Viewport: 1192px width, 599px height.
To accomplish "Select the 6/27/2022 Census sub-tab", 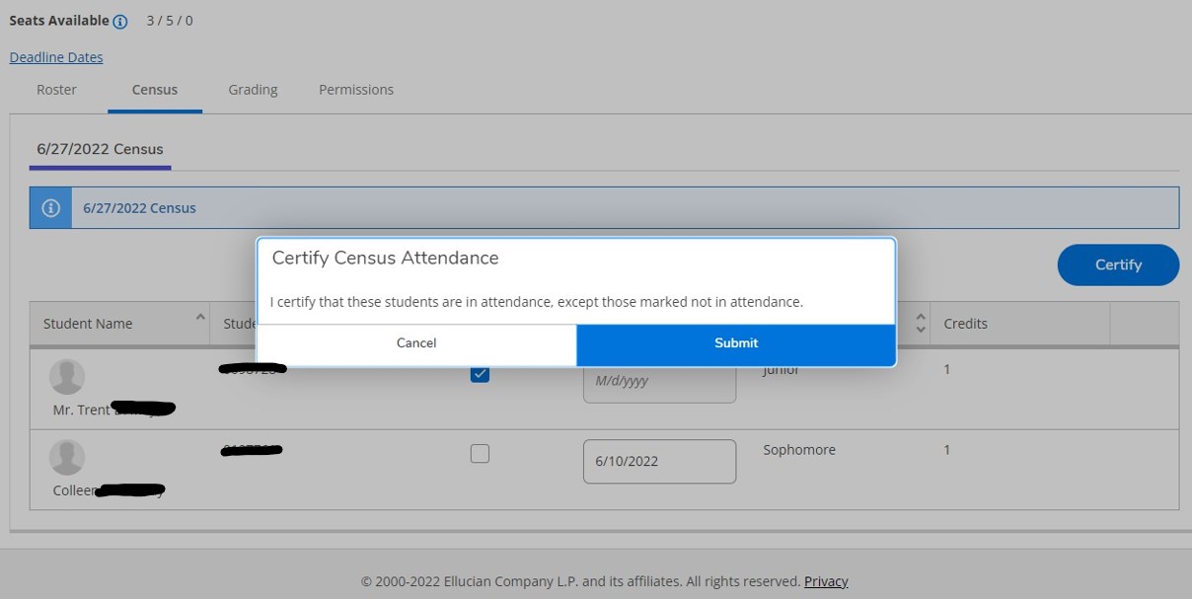I will coord(100,149).
